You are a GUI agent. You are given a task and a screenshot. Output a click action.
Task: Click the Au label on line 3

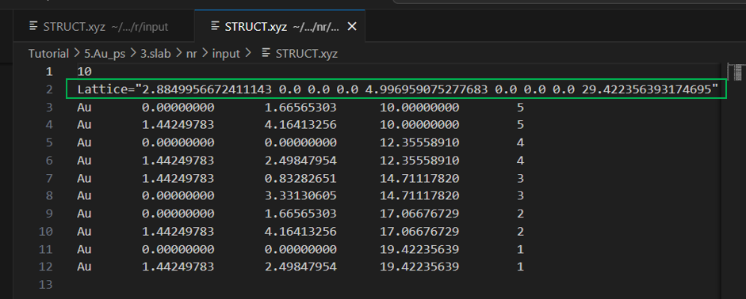point(84,108)
